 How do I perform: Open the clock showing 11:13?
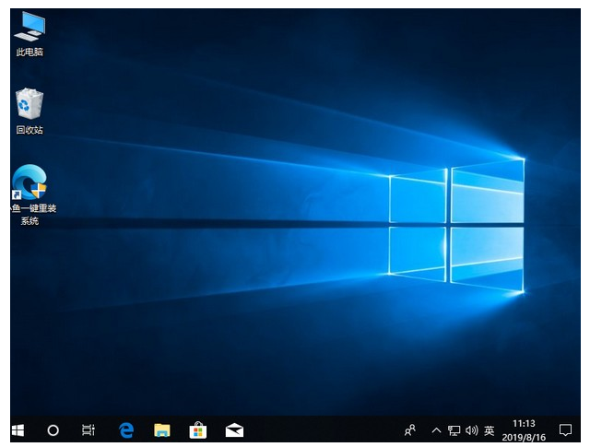point(524,424)
